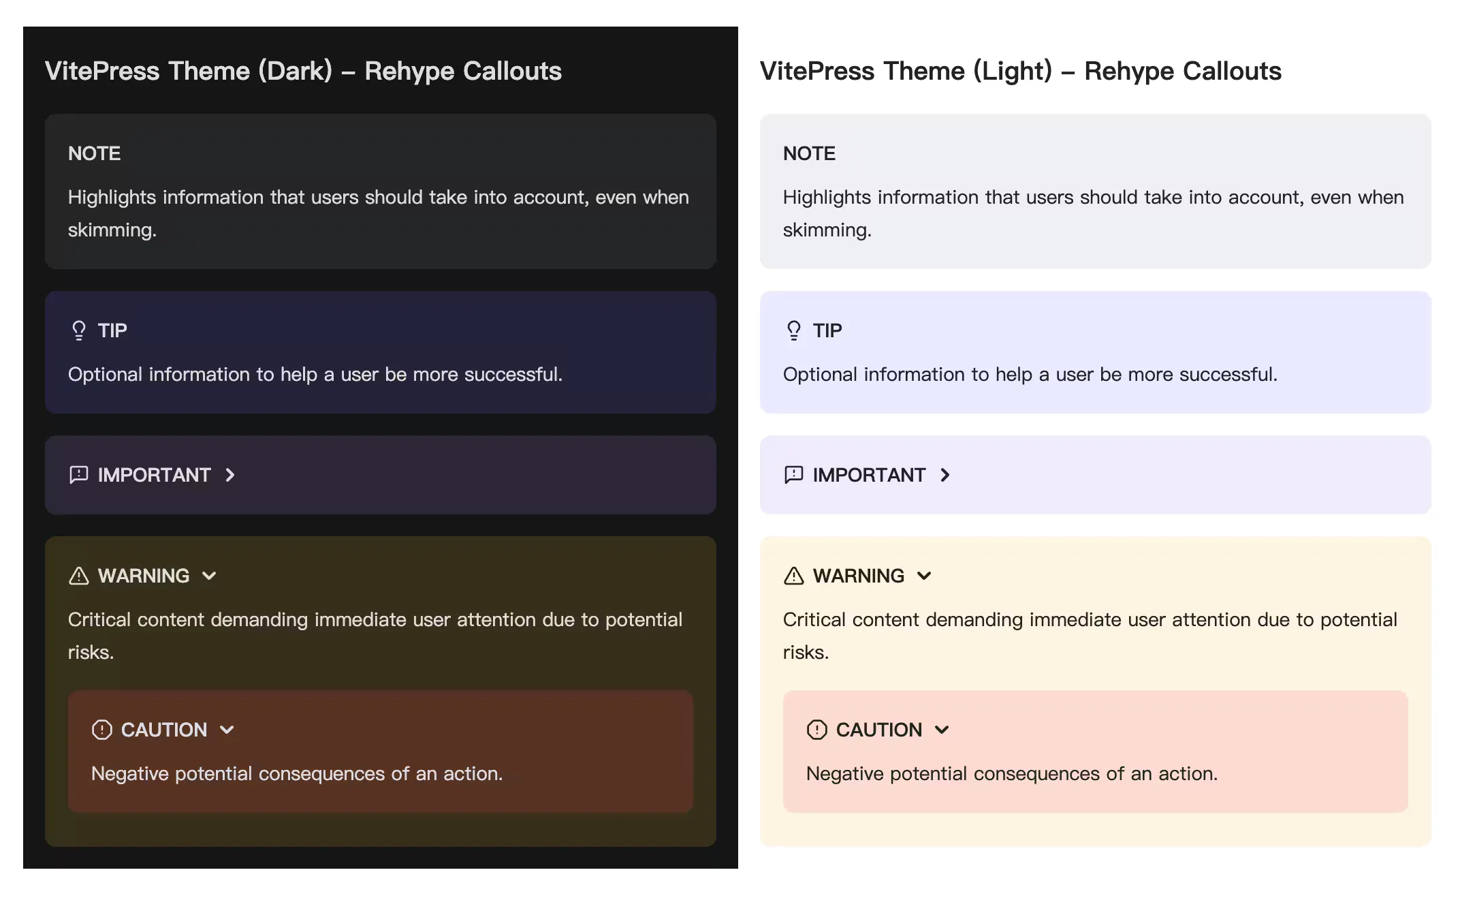Expand the dark theme IMPORTANT callout

tap(229, 475)
